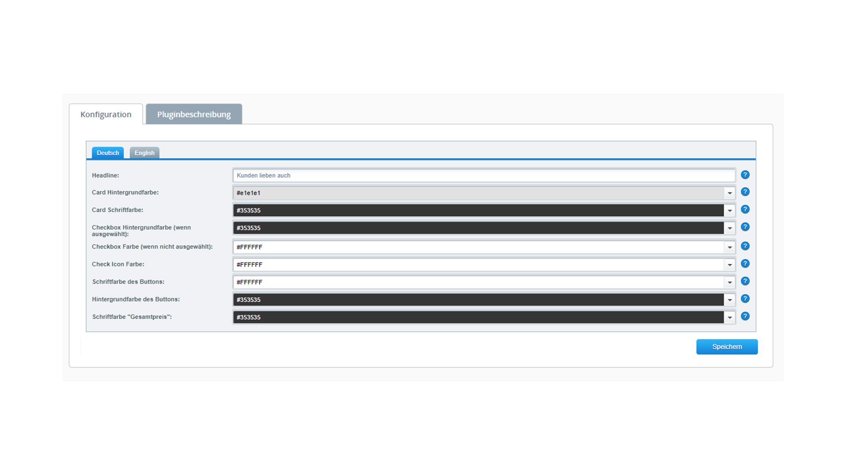Switch to the Konfiguration tab
The height and width of the screenshot is (475, 846).
[106, 114]
